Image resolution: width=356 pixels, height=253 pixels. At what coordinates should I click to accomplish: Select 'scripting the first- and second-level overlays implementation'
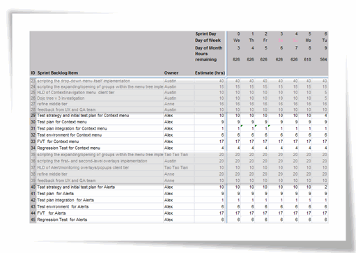pyautogui.click(x=92, y=161)
